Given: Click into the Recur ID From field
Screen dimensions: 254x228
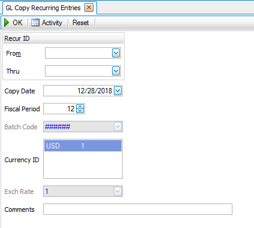Looking at the screenshot, I should point(78,53).
